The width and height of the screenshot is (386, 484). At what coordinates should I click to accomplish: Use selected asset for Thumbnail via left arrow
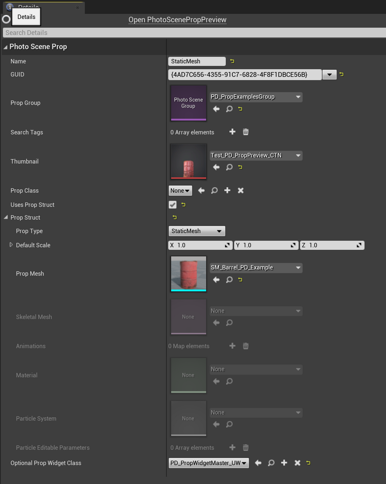pyautogui.click(x=216, y=167)
